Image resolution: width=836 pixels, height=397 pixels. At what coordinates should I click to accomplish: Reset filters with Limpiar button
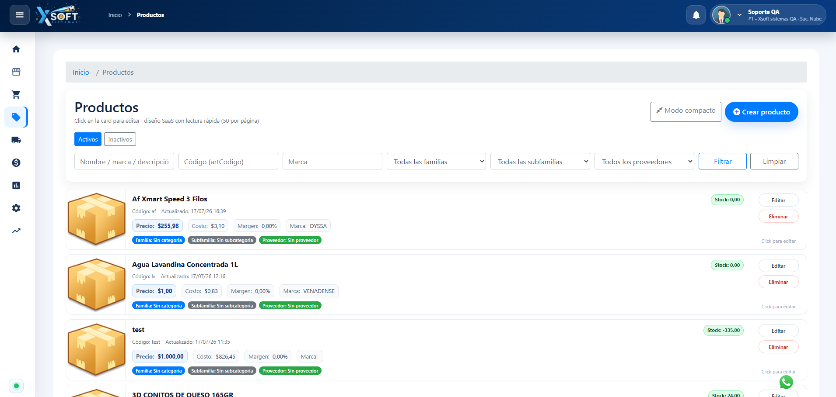pos(774,161)
